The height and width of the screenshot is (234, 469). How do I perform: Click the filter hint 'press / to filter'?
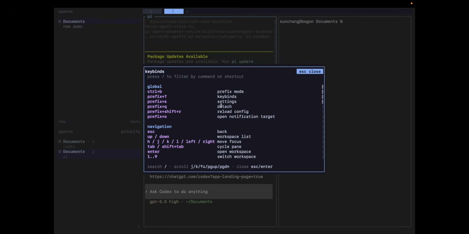pyautogui.click(x=195, y=76)
